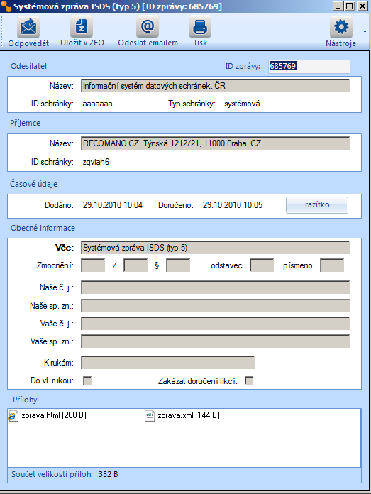
Task: Expand the toolbar overflow arrow beside Nástroje
Action: coord(365,31)
